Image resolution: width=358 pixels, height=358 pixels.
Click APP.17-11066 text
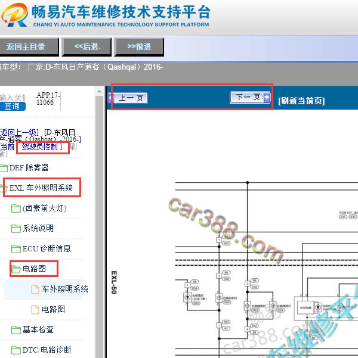click(x=48, y=99)
